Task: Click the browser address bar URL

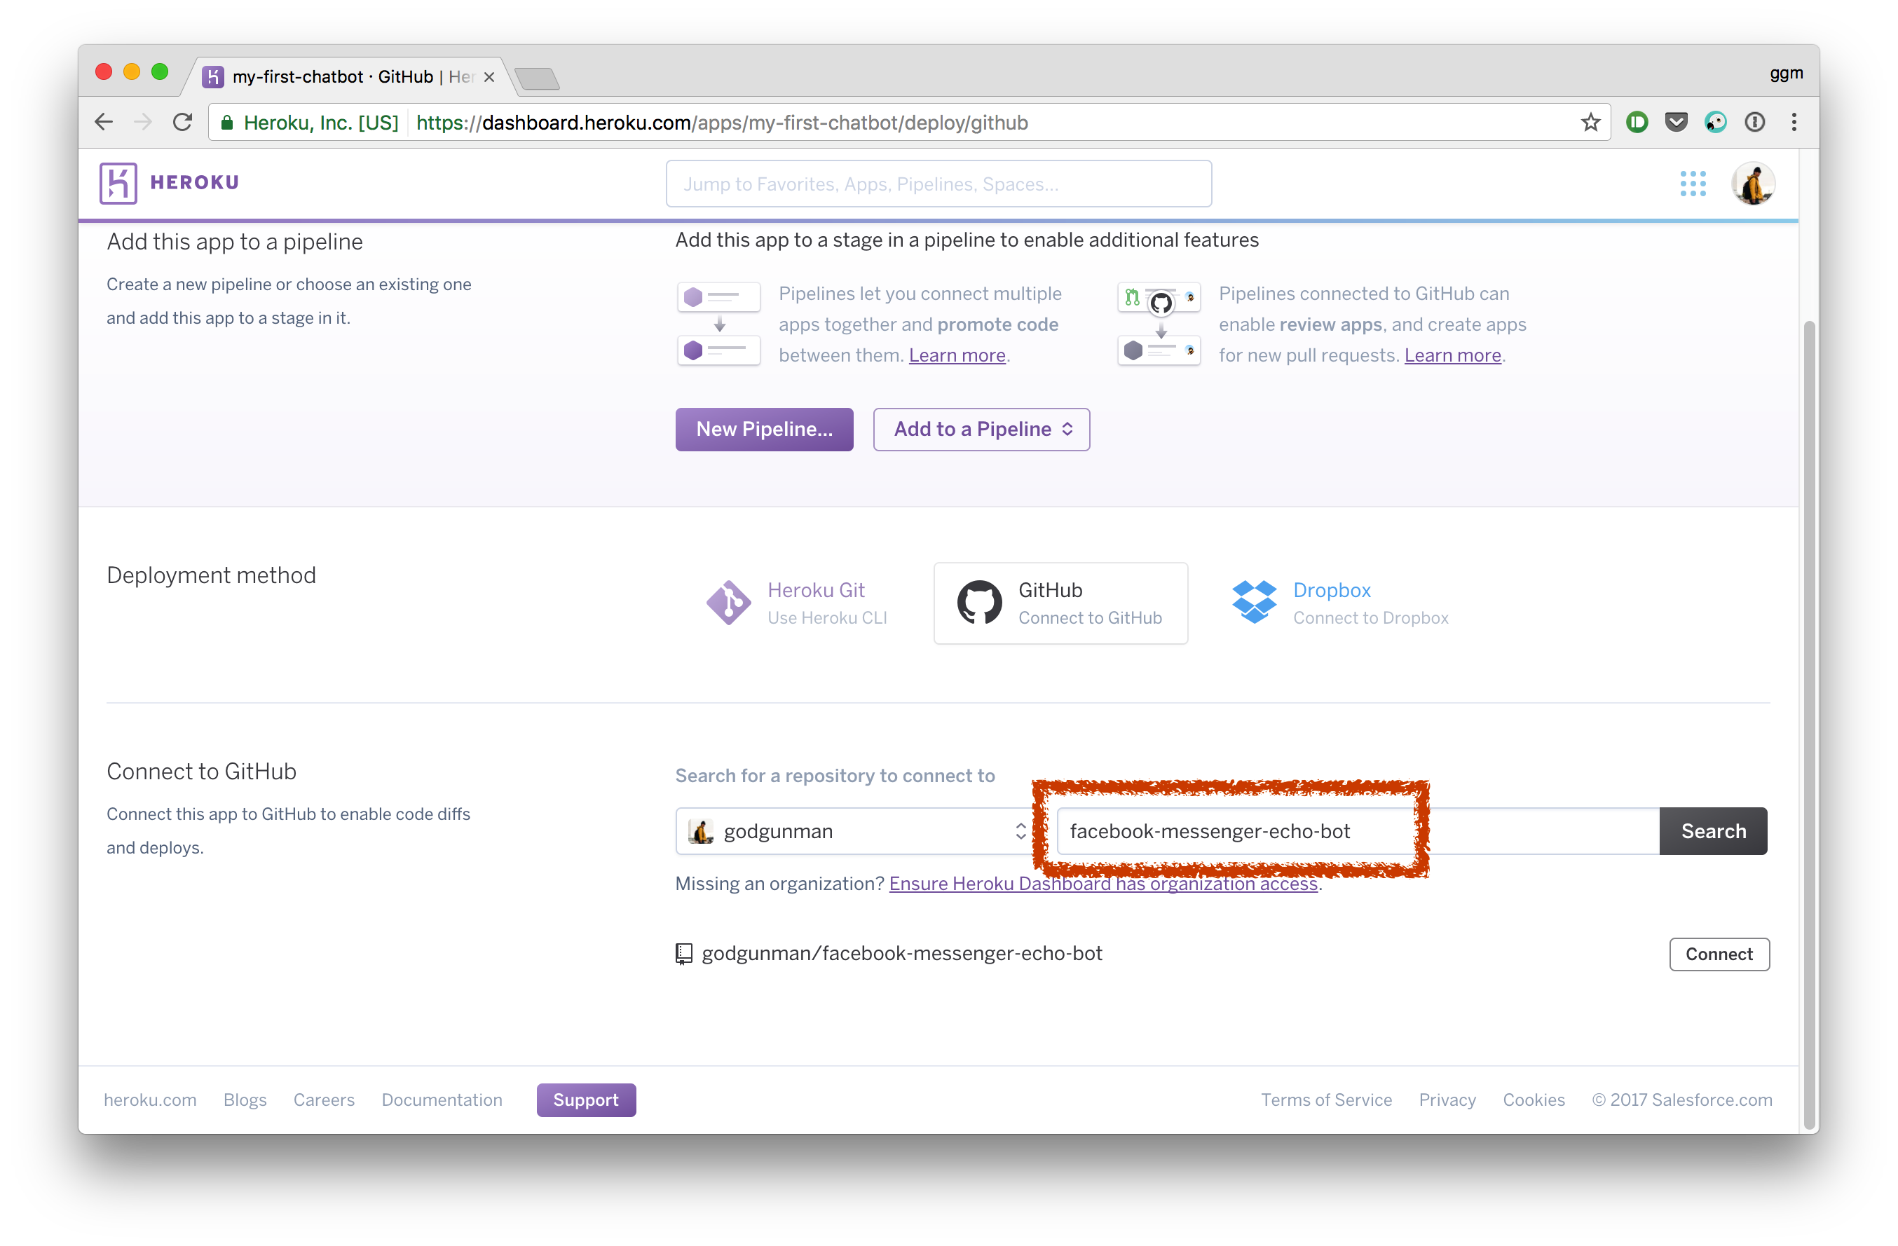Action: [x=722, y=123]
